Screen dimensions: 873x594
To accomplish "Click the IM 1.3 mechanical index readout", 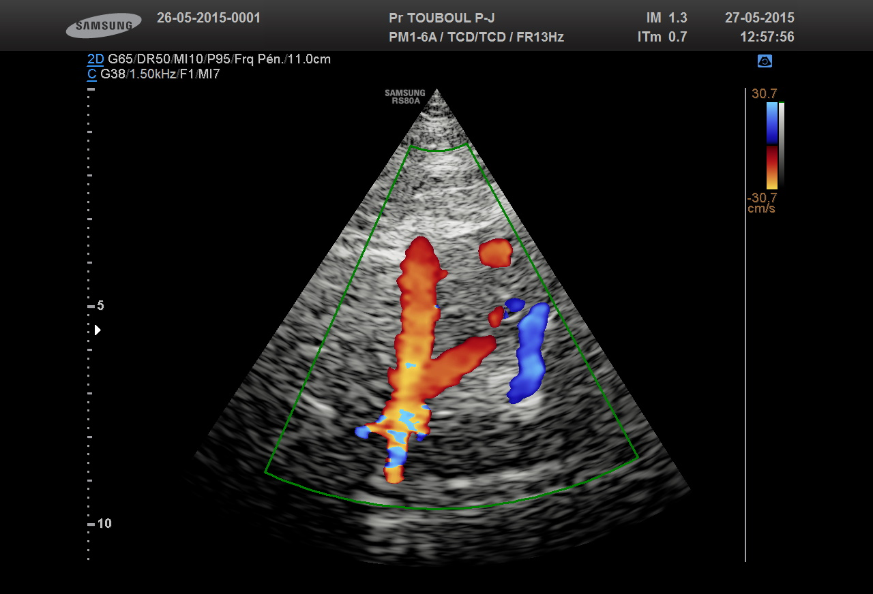I will (666, 18).
